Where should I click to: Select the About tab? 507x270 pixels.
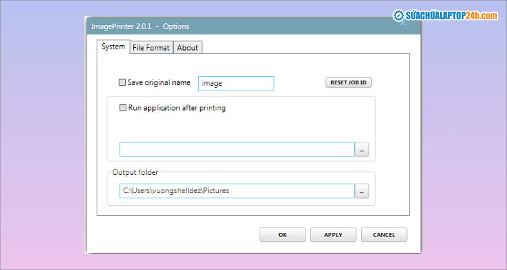click(187, 47)
